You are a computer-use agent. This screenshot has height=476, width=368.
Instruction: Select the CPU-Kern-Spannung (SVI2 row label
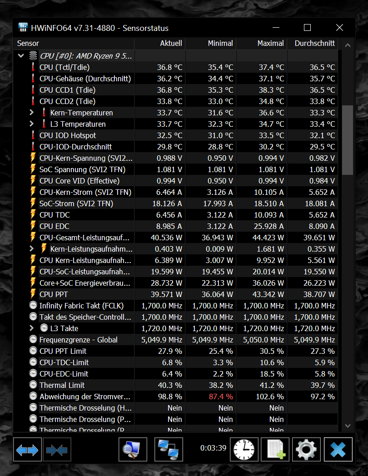coord(86,158)
